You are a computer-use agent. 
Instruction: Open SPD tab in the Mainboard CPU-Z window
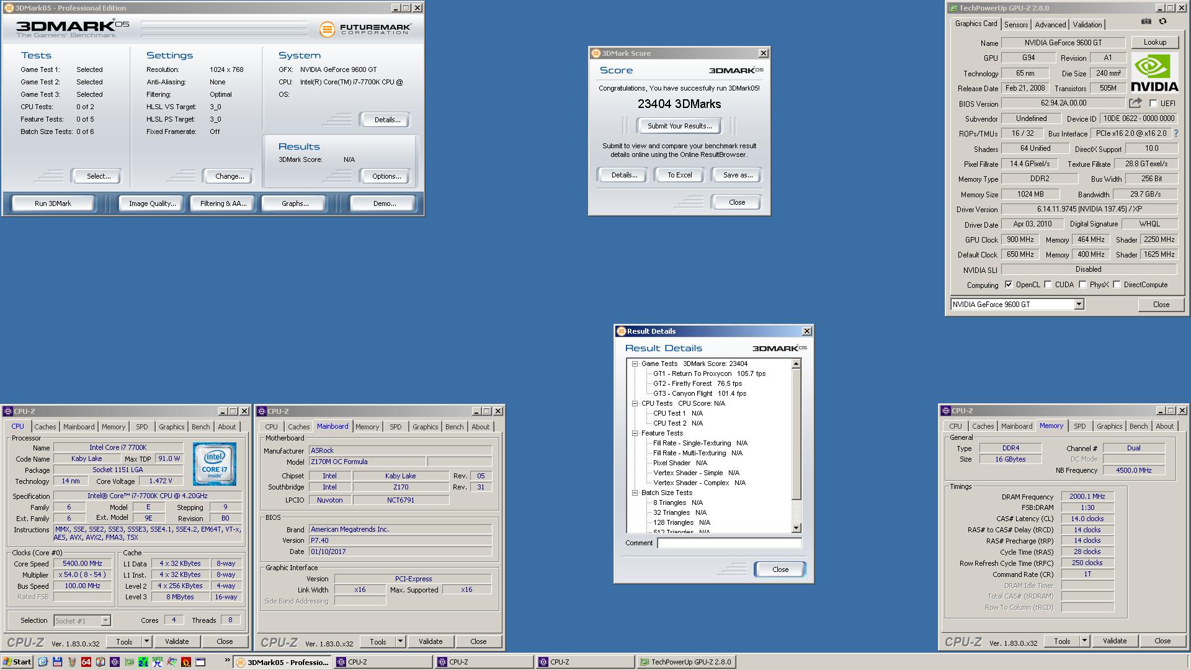396,427
